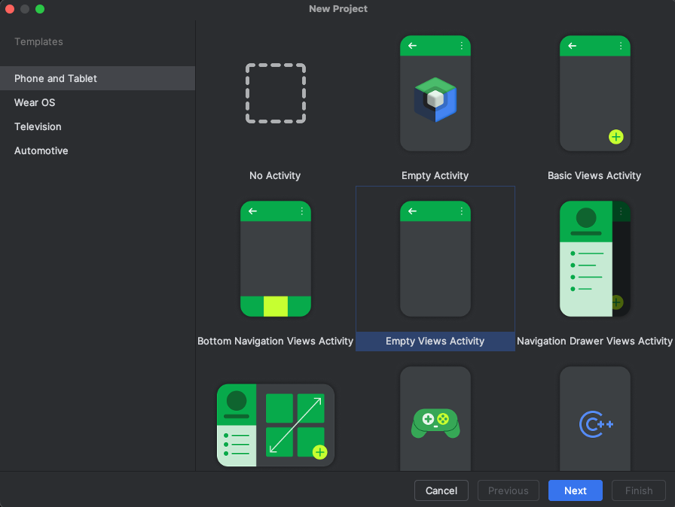
Task: Select Bottom Navigation Views Activity thumbnail
Action: point(276,259)
